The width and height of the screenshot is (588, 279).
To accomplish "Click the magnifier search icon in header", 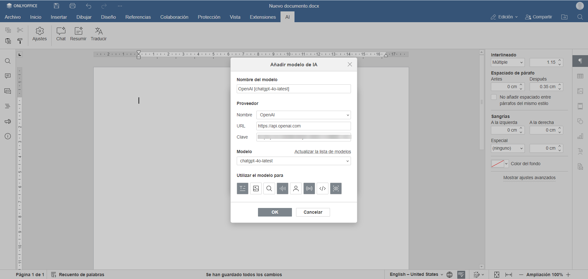I will coord(580,17).
